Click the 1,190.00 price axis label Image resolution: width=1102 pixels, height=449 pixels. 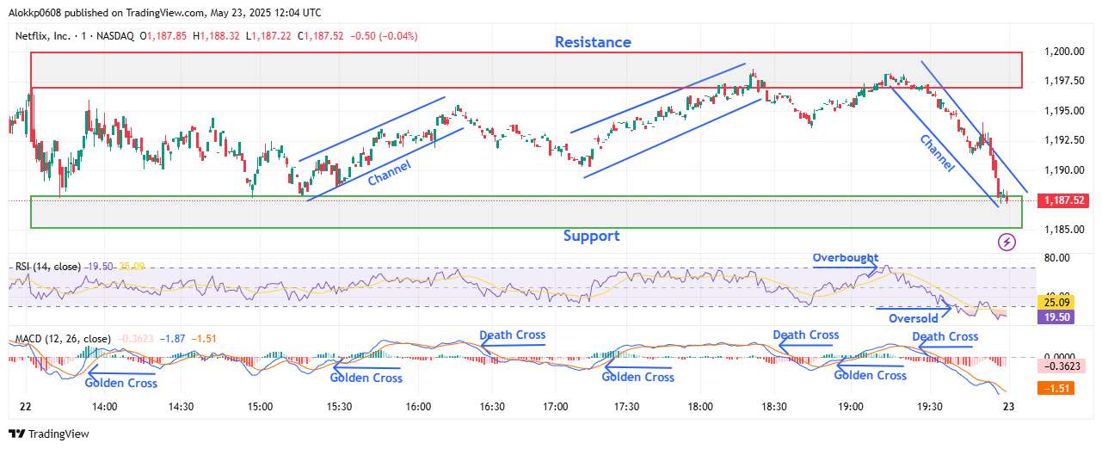coord(1063,170)
